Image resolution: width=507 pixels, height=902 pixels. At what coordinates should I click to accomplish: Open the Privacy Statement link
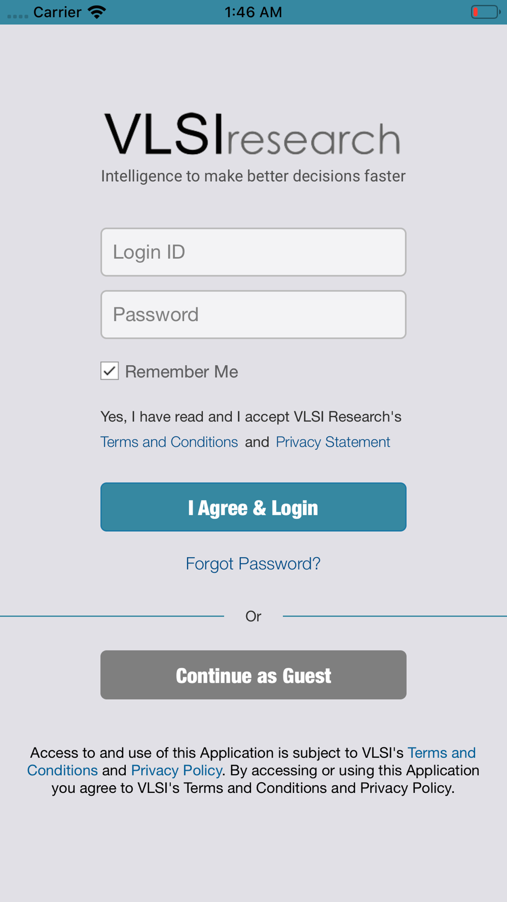[x=333, y=442]
